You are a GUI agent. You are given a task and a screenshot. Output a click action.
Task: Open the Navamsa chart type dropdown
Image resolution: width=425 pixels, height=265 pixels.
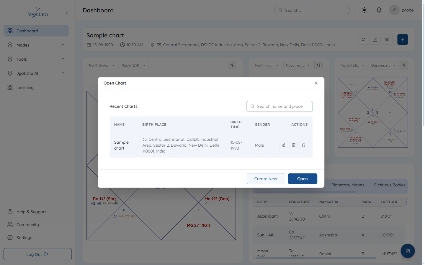point(298,65)
